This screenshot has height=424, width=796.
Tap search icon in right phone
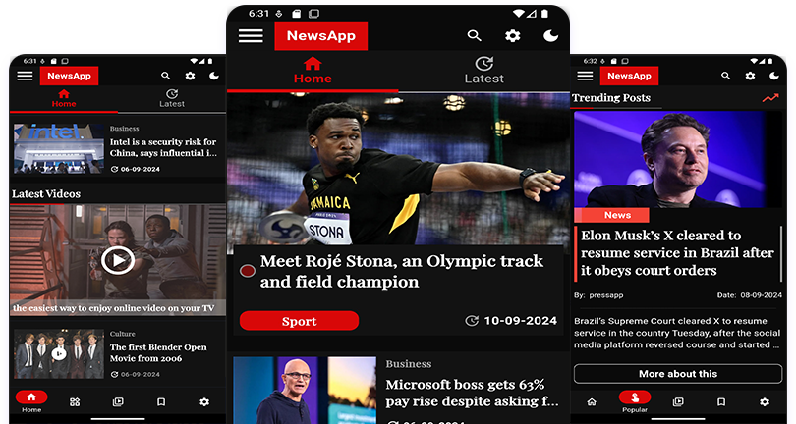pyautogui.click(x=726, y=76)
